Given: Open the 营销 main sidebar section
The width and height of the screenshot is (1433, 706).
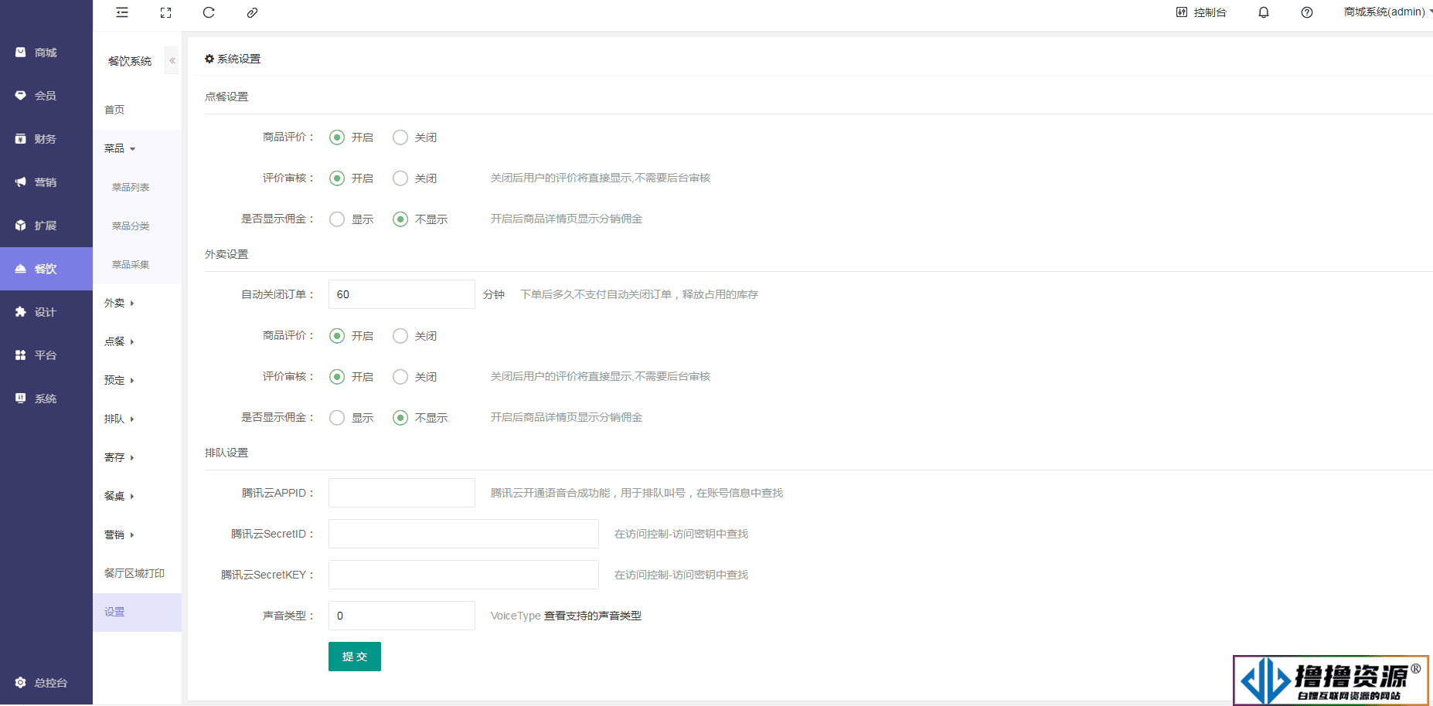Looking at the screenshot, I should [x=46, y=182].
